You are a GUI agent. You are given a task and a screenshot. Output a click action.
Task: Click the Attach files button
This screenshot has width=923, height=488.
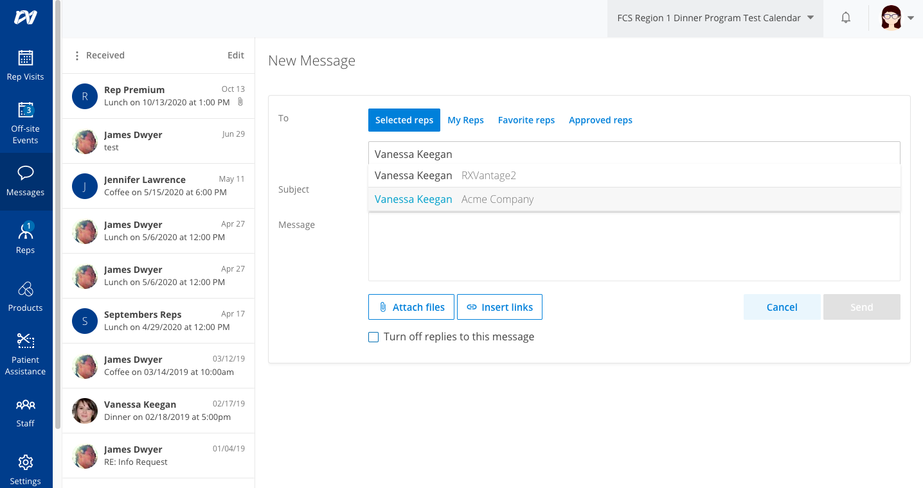[411, 307]
